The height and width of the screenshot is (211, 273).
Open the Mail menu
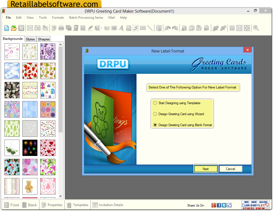tap(111, 18)
